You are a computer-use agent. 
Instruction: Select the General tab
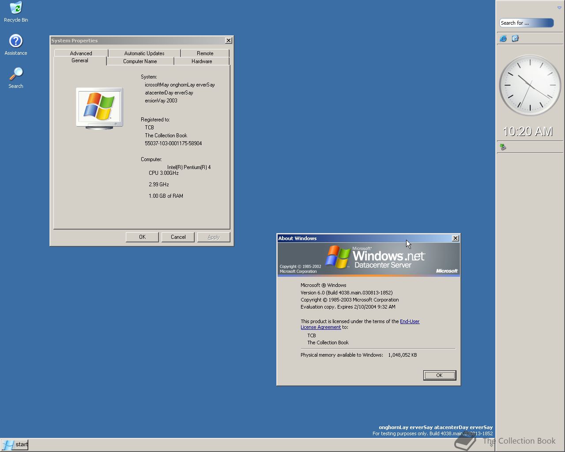click(80, 61)
